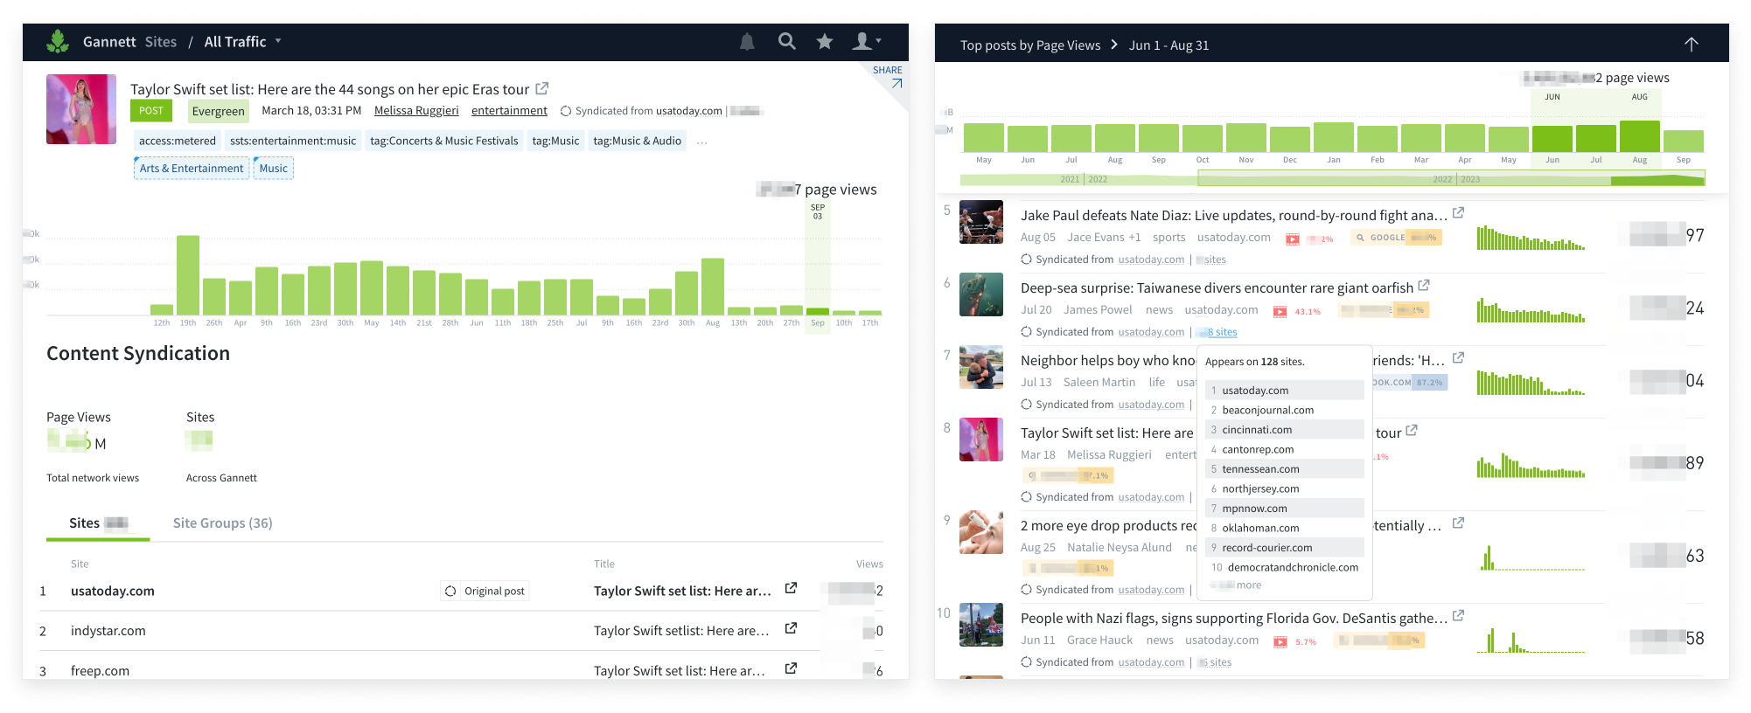Select cincinnati.com in sites popup

click(x=1285, y=430)
